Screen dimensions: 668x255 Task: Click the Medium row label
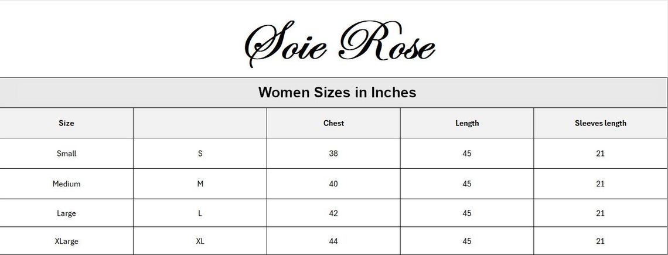pos(66,183)
